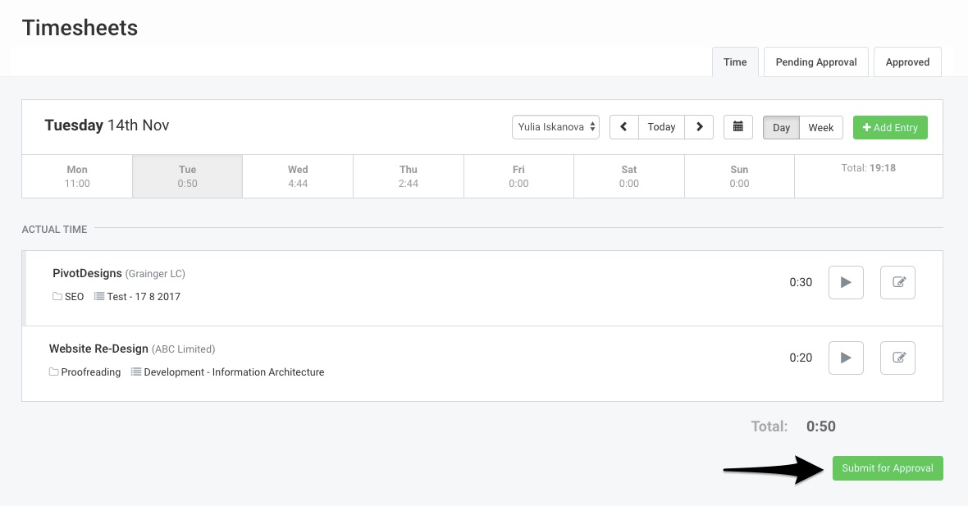Image resolution: width=968 pixels, height=506 pixels.
Task: Open the Approved tab
Action: coord(907,62)
